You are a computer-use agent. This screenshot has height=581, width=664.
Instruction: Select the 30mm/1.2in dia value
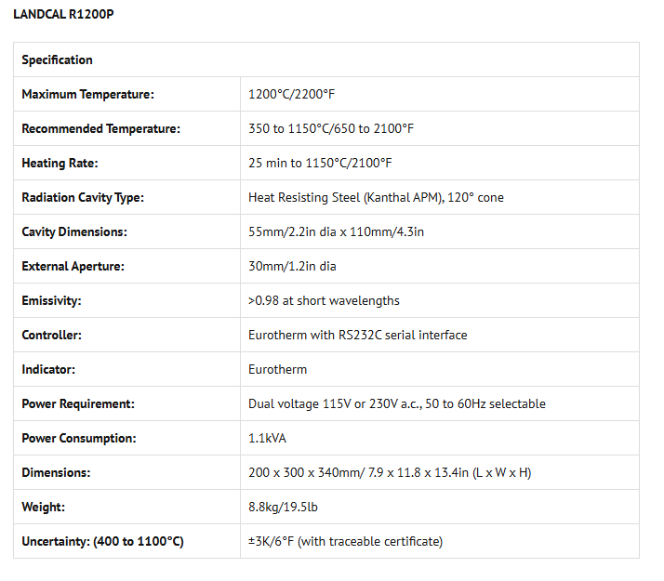292,266
